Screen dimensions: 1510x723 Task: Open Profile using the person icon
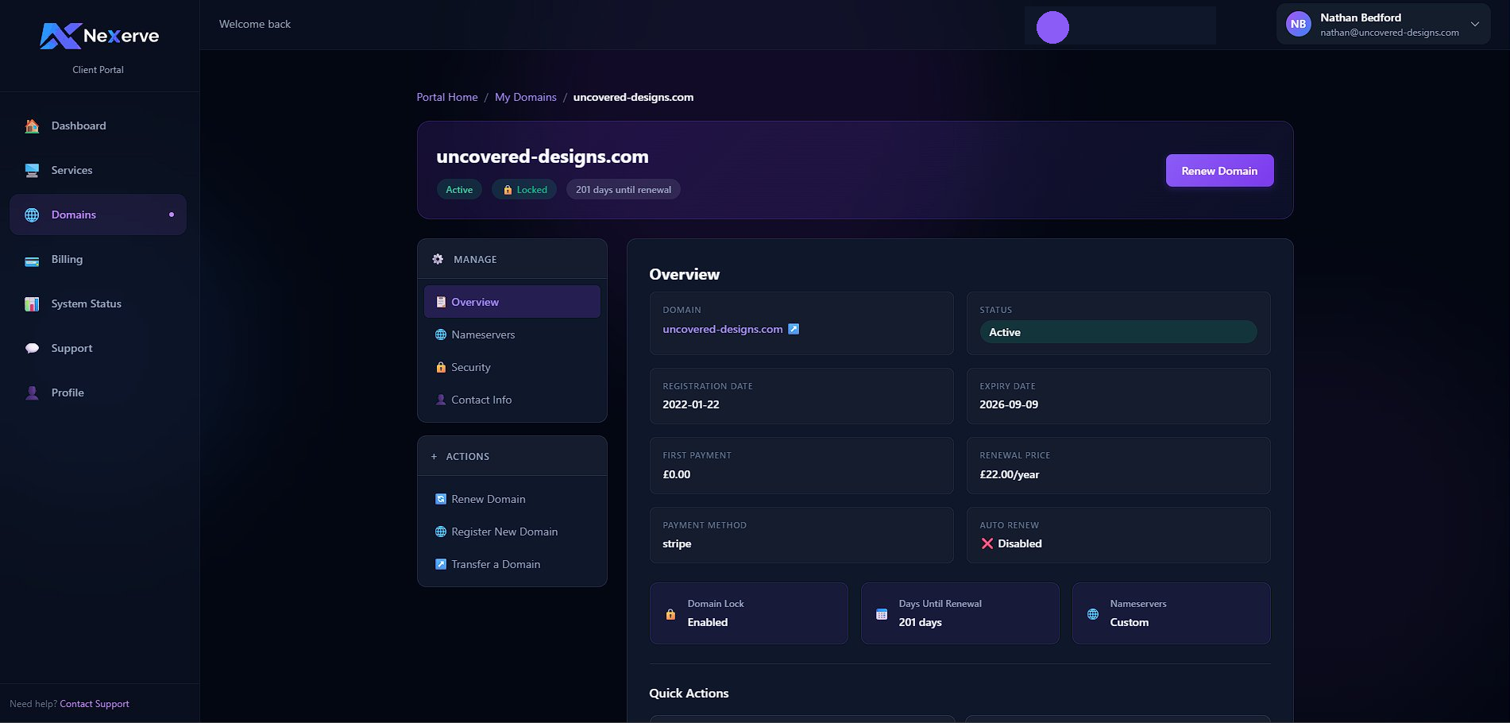[32, 392]
